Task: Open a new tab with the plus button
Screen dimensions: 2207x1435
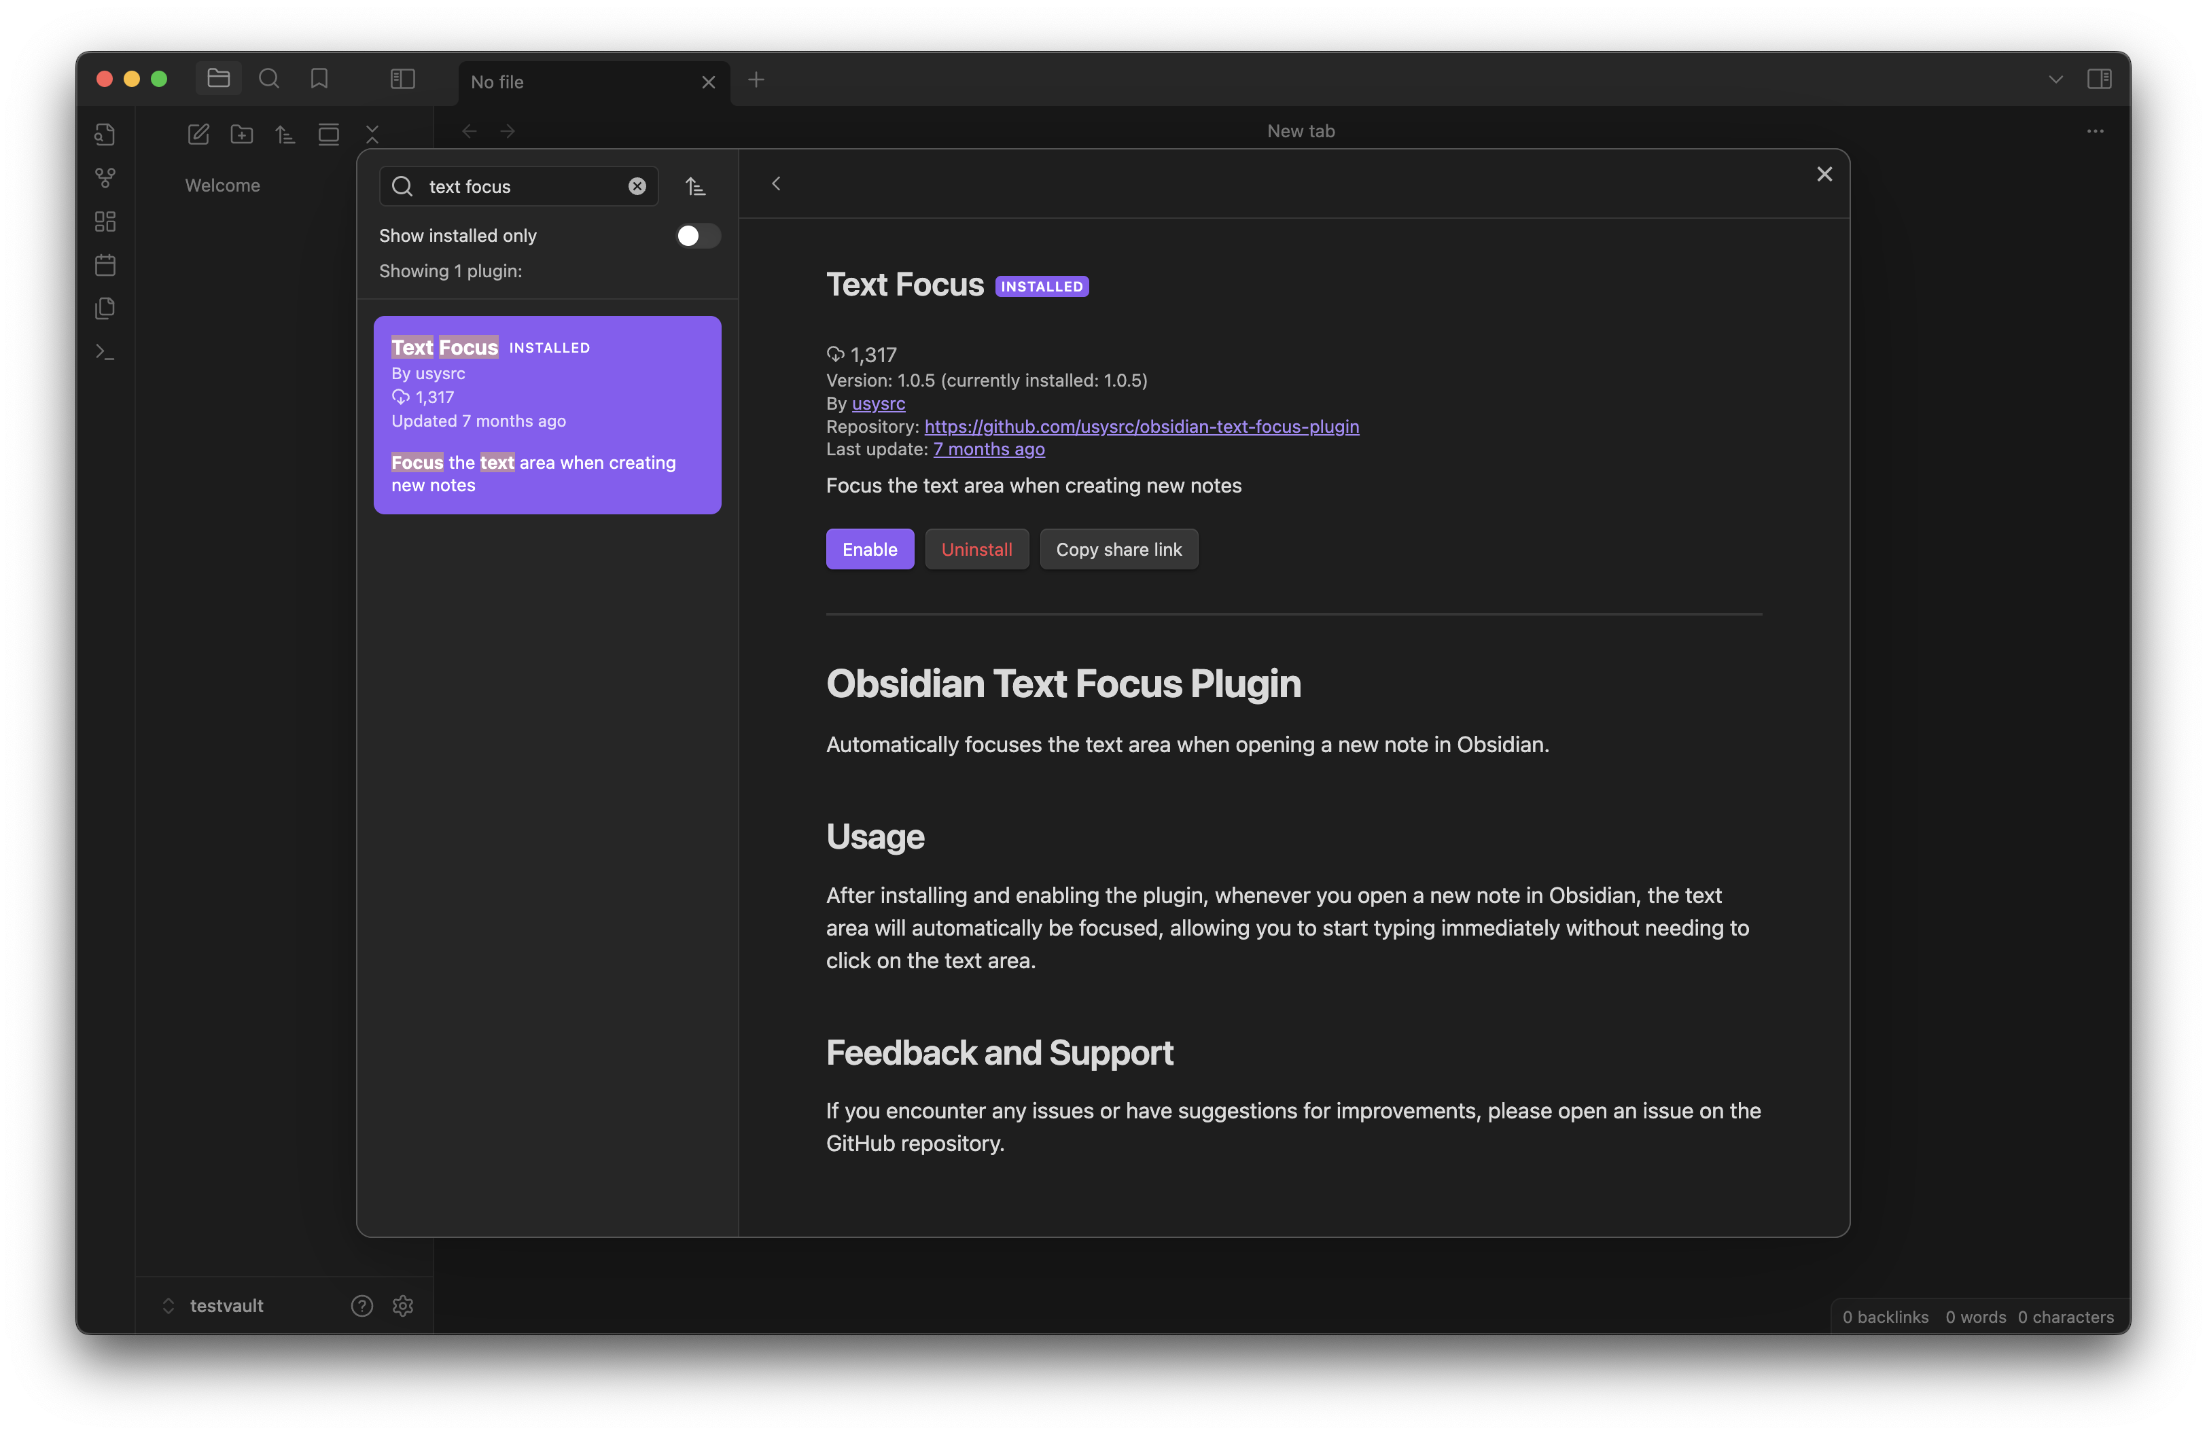Action: pyautogui.click(x=756, y=79)
